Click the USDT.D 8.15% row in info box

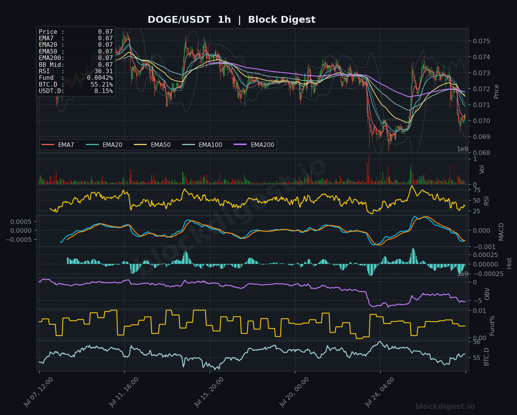(76, 91)
